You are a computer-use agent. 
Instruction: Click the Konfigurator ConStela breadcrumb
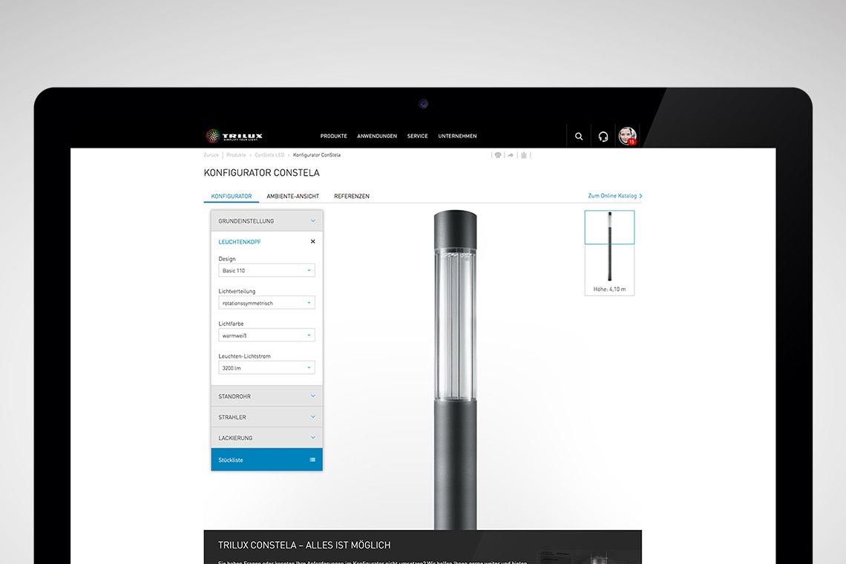click(x=317, y=155)
